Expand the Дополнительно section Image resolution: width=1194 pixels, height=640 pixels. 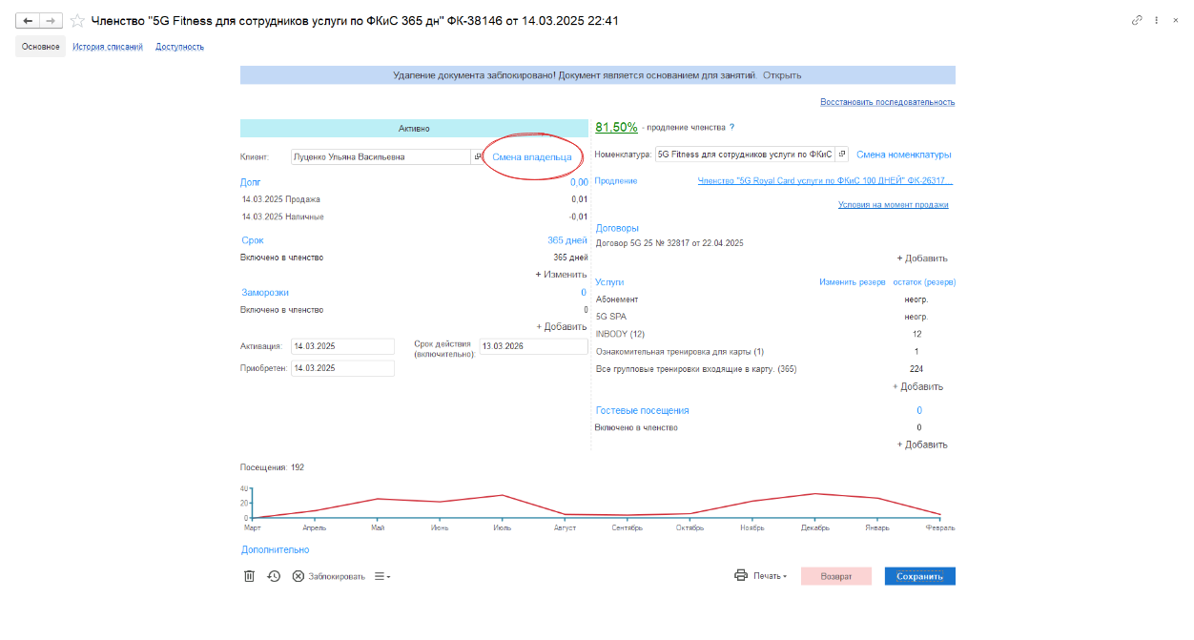(275, 549)
